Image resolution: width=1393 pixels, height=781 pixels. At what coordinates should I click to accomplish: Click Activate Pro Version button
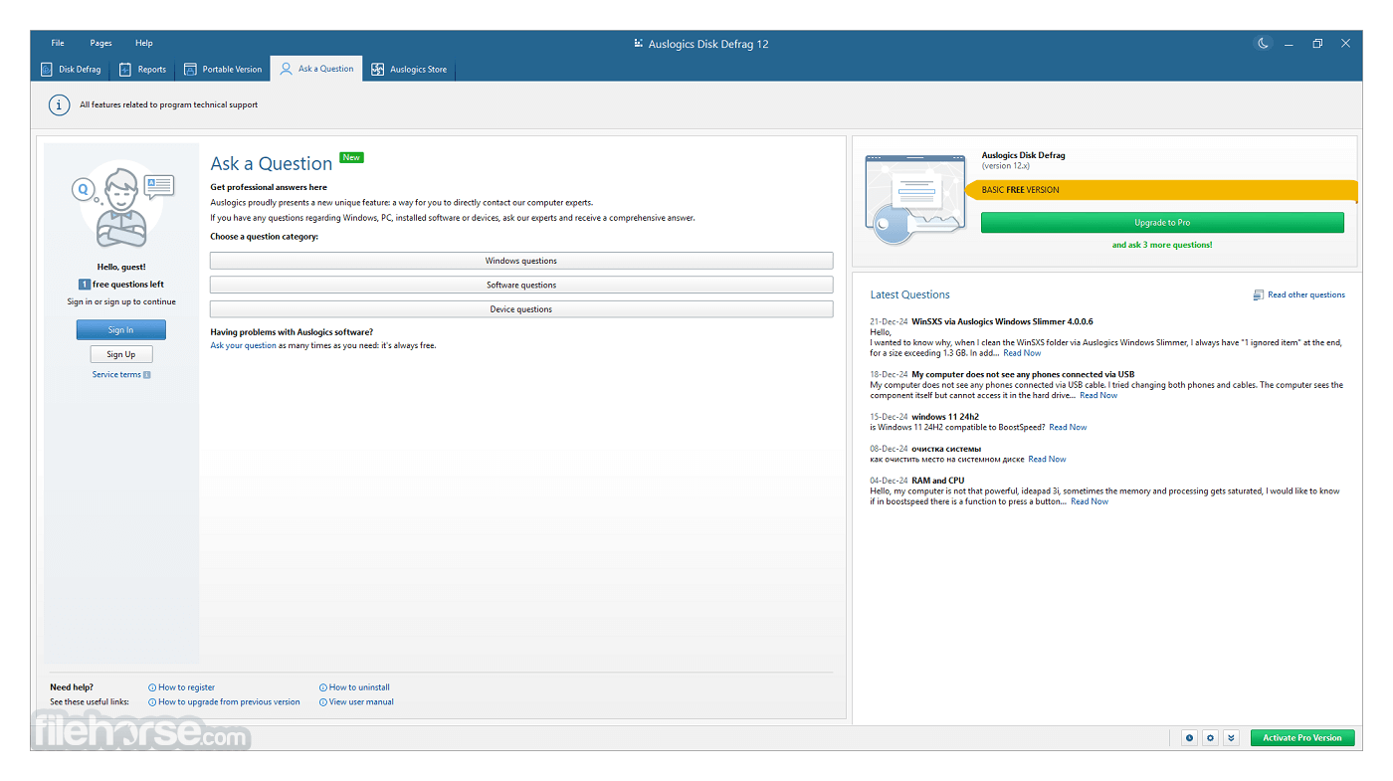(x=1302, y=738)
